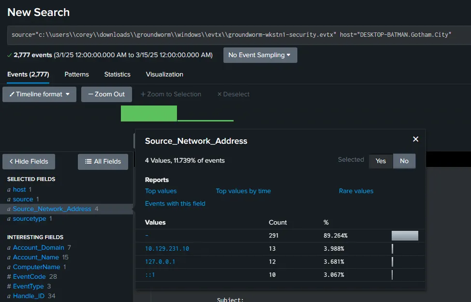Filter by value 127.0.0.1
471x302 pixels.
(160, 262)
